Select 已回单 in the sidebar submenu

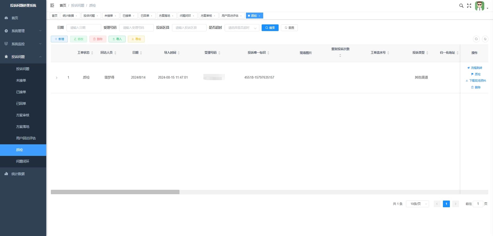(23, 103)
